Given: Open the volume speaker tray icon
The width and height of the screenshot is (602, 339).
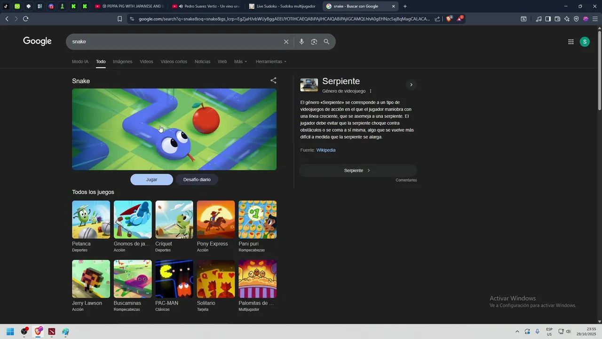Looking at the screenshot, I should tap(568, 331).
